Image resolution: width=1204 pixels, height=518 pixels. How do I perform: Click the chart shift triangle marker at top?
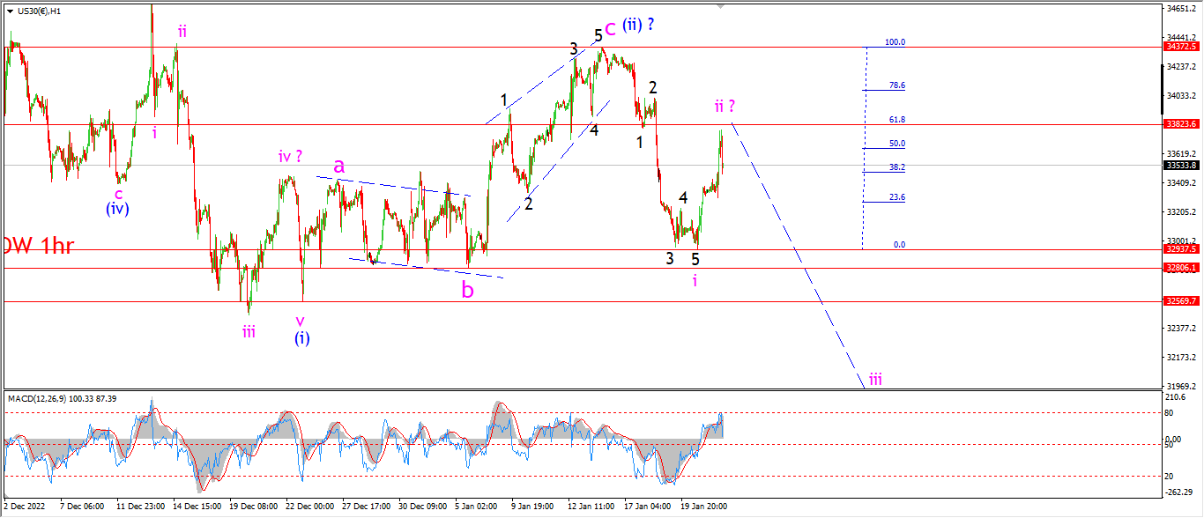click(x=722, y=7)
